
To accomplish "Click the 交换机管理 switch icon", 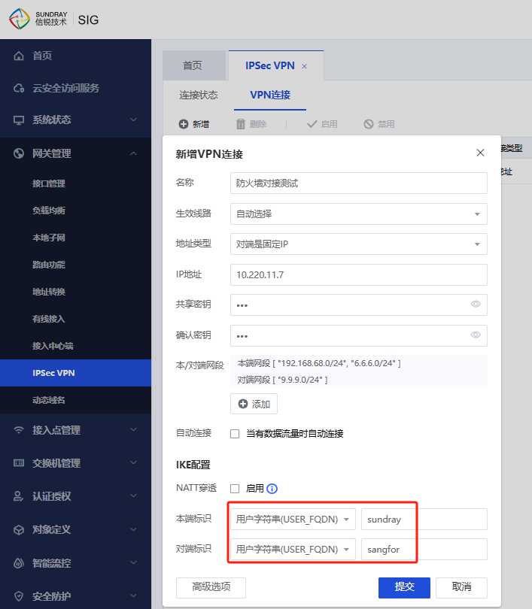I will point(19,463).
